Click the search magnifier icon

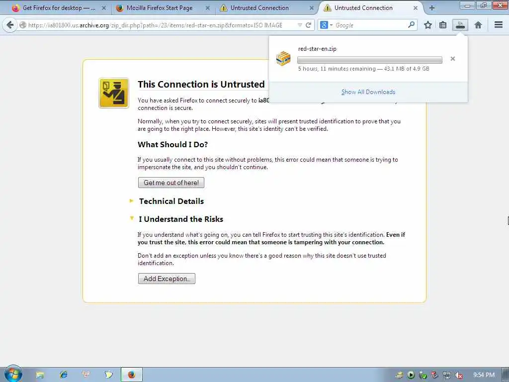tap(411, 25)
